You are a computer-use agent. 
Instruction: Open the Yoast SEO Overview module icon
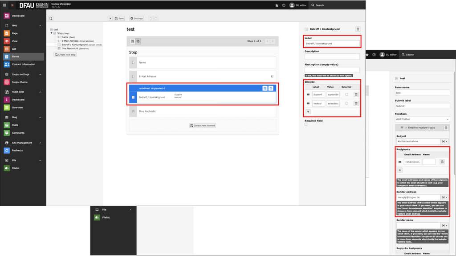tap(7, 107)
